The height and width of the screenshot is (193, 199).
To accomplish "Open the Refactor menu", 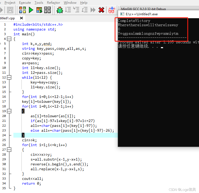I will (53, 2).
